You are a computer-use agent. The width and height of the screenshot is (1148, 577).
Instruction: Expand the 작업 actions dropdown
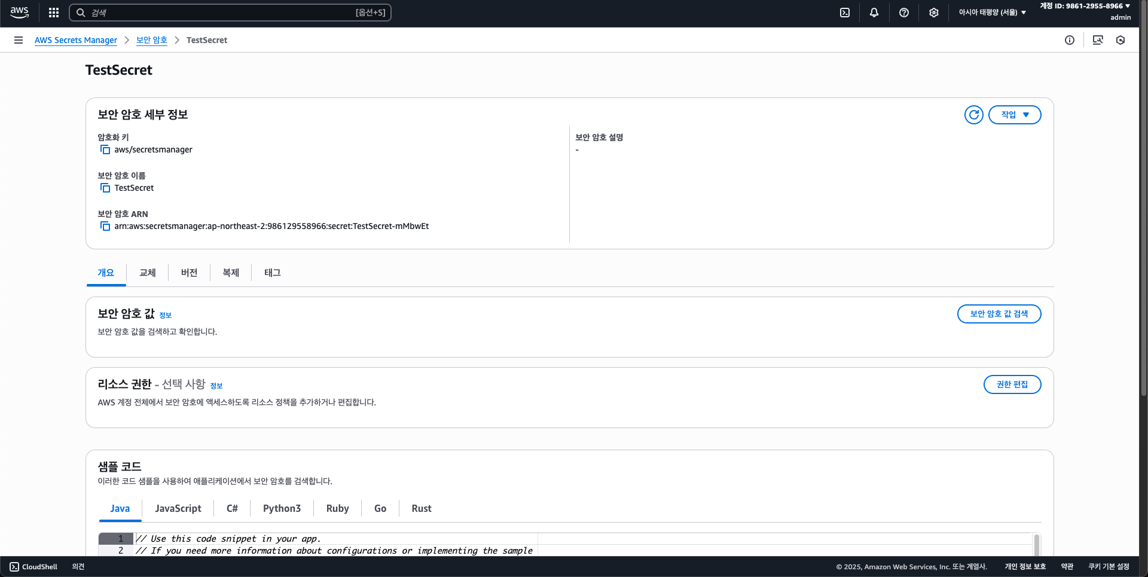[x=1015, y=115]
